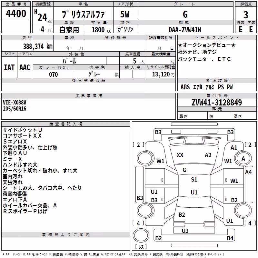Click ABS in genuine equipment list
Screen dimensions: 258x258
click(x=185, y=87)
